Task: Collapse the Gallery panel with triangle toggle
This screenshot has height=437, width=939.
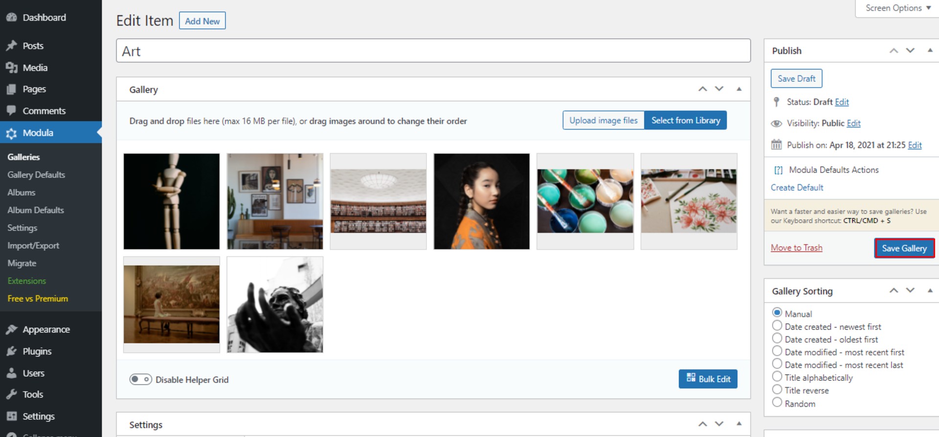Action: click(x=739, y=89)
